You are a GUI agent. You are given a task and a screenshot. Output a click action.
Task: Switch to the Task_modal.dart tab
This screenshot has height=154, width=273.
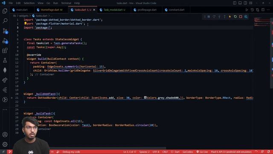pos(114,10)
